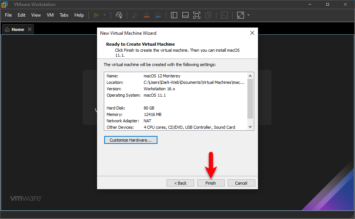The width and height of the screenshot is (355, 219).
Task: Click the Customize Hardware button
Action: (131, 140)
